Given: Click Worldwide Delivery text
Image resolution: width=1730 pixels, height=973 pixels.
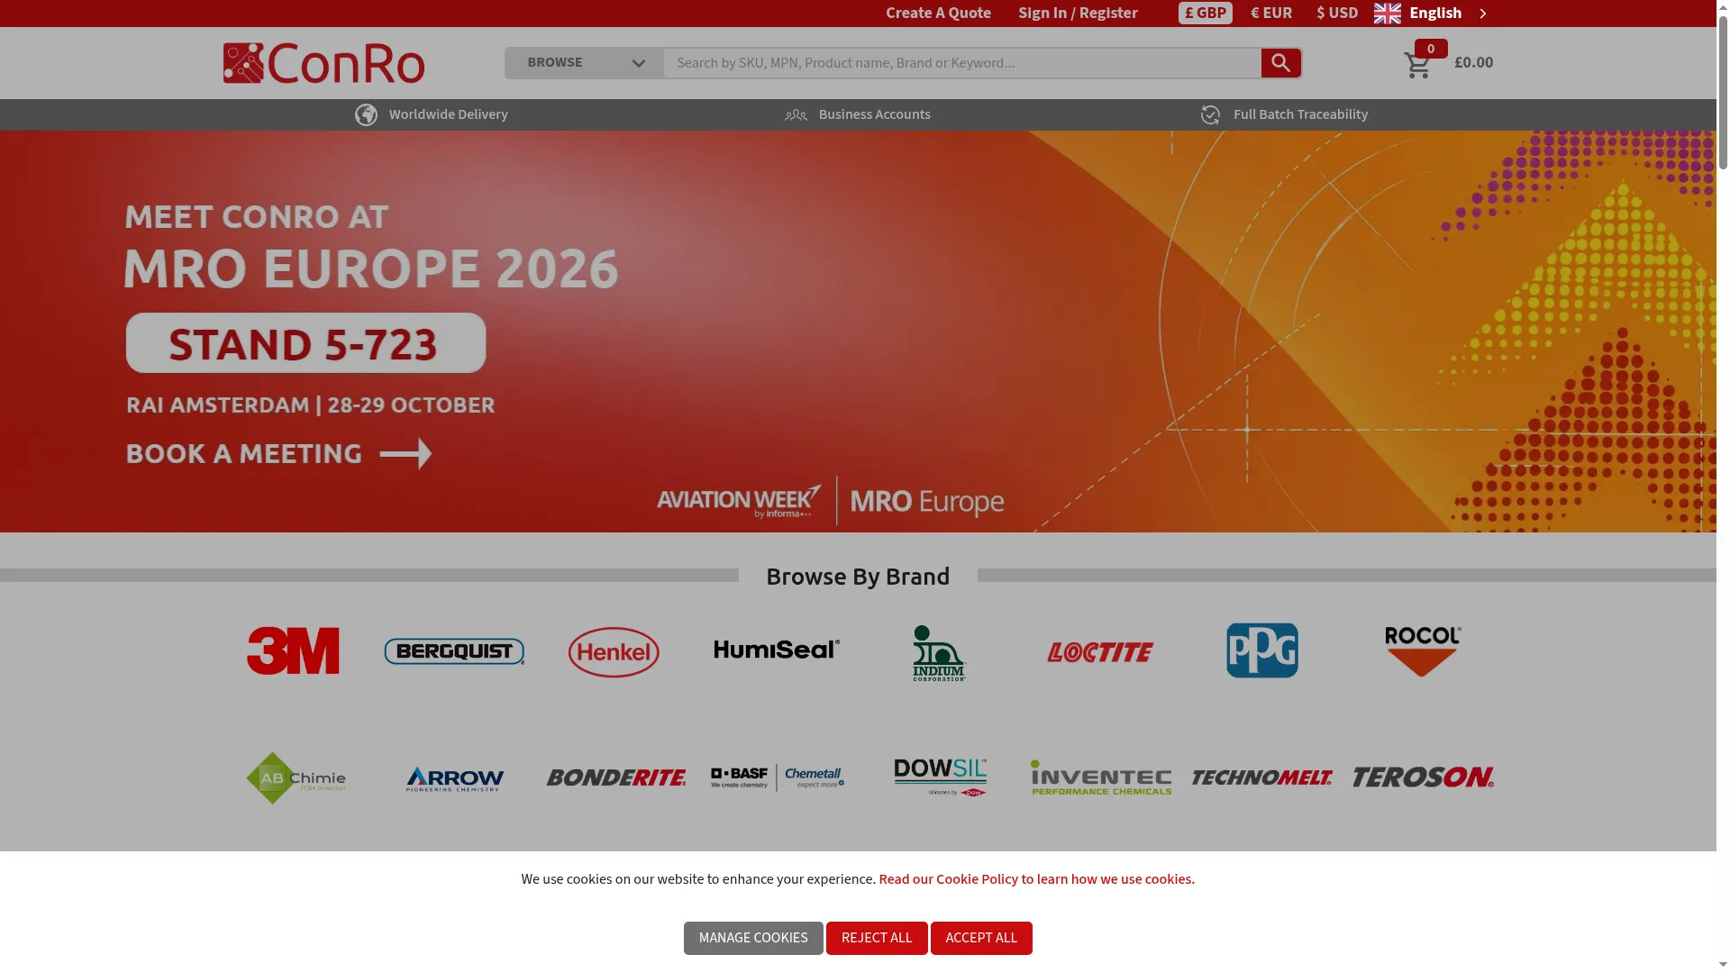Looking at the screenshot, I should 448,115.
